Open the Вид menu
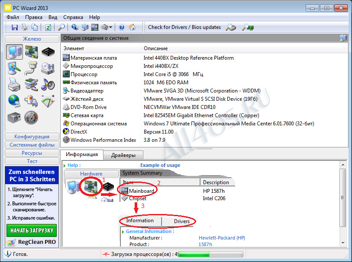Viewport: 352px width, 262px height. tap(53, 17)
